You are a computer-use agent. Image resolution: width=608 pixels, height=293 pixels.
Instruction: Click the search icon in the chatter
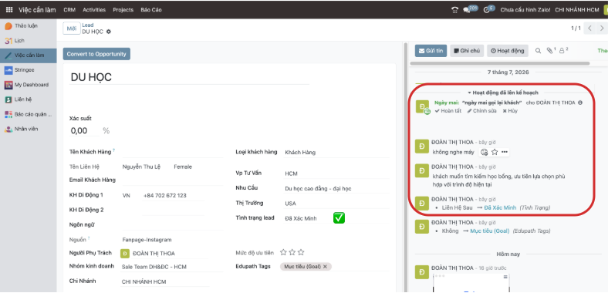[539, 51]
